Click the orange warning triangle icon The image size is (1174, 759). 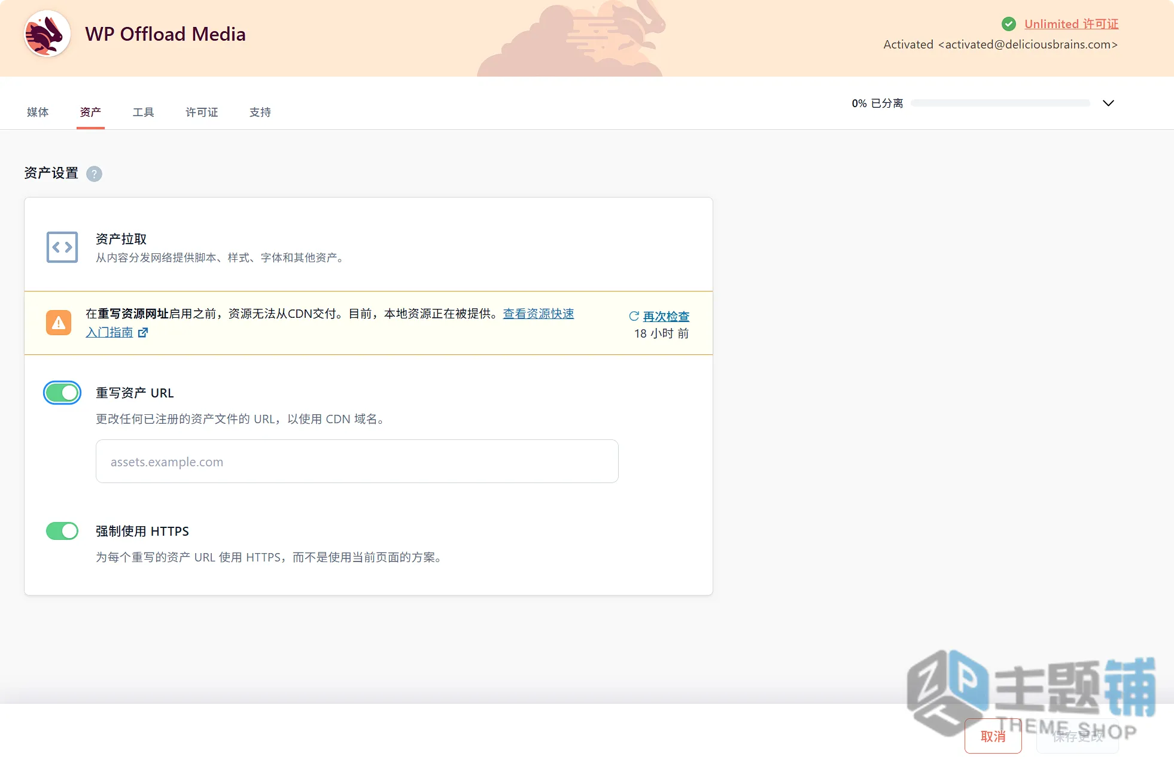[59, 323]
